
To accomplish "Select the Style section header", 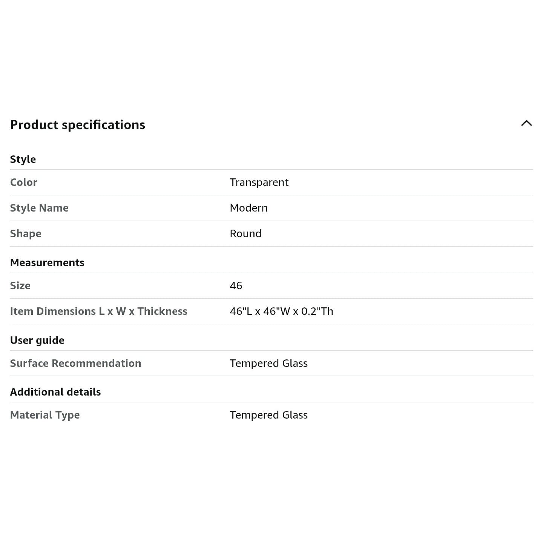I will pos(23,159).
